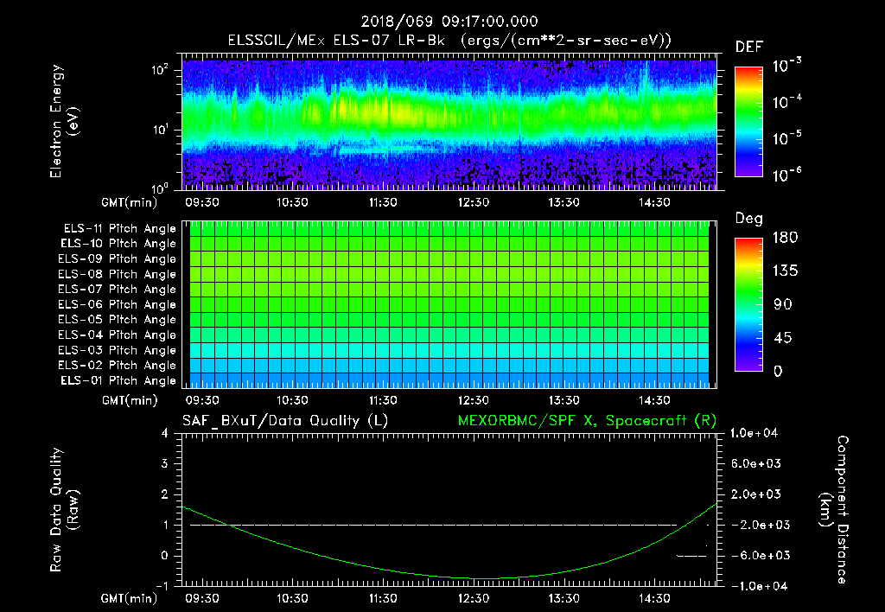Image resolution: width=885 pixels, height=612 pixels.
Task: Click GMT(min) label under pitch angle panel
Action: click(x=130, y=401)
